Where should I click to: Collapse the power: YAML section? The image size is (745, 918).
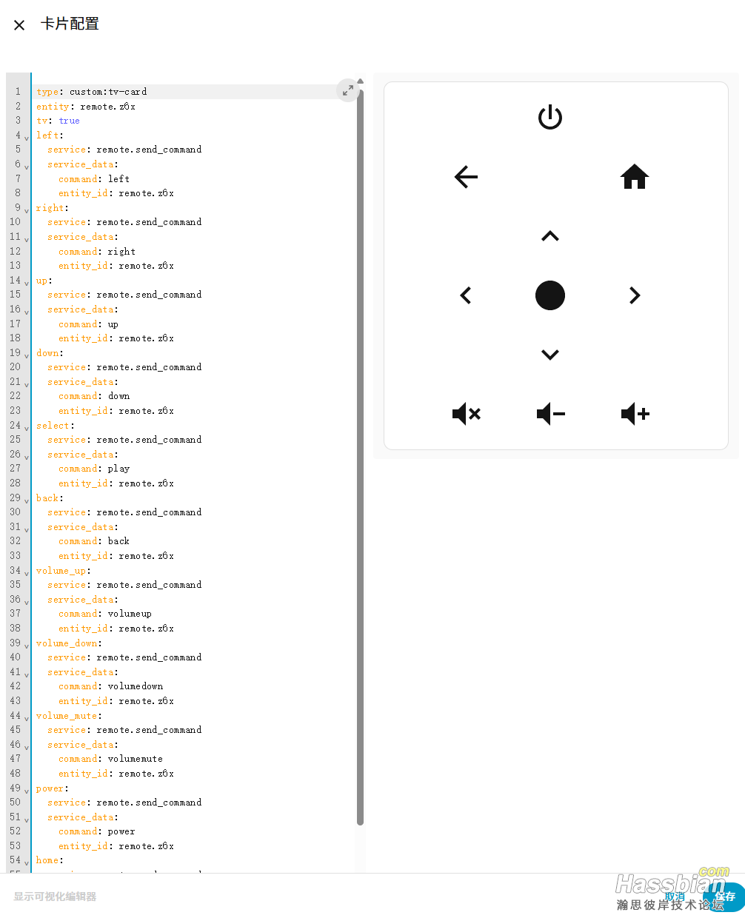tap(27, 791)
